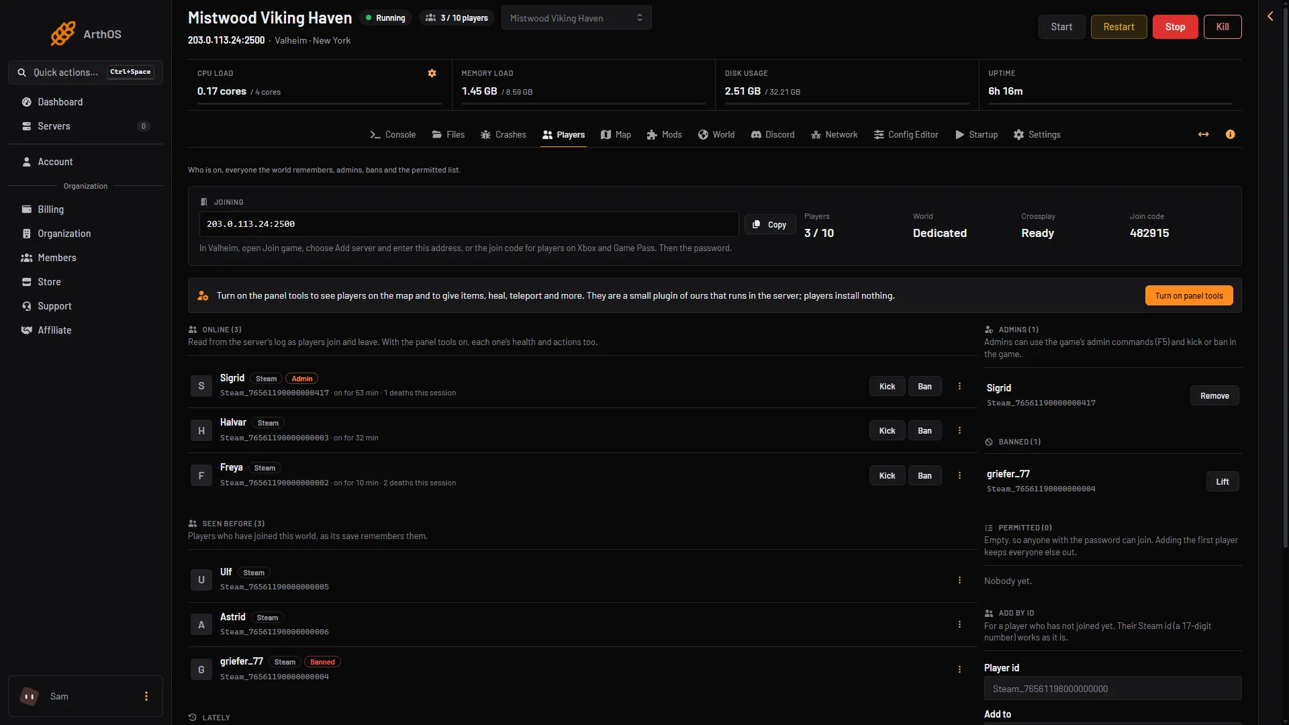Open the Mistwood Viking Haven server dropdown
This screenshot has width=1289, height=725.
click(x=576, y=18)
